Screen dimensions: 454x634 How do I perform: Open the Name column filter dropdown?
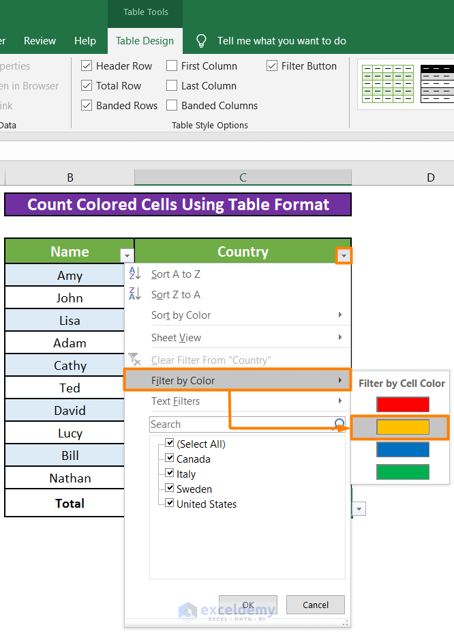126,255
